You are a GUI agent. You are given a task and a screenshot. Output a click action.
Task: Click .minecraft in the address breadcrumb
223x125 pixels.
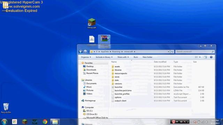pyautogui.click(x=129, y=52)
